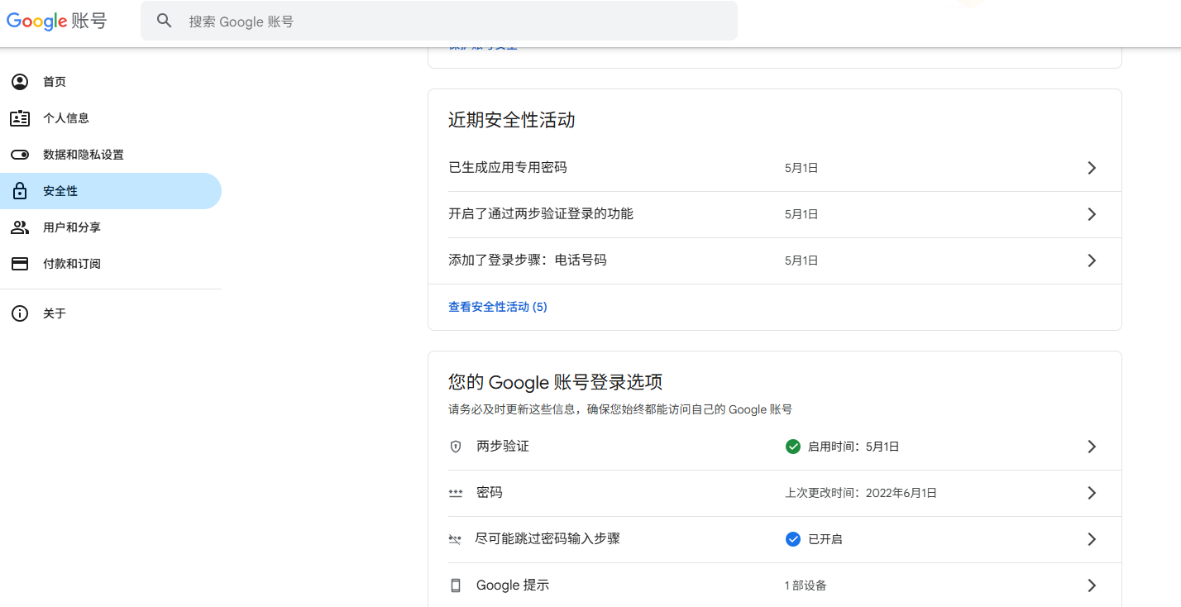Click the 首页 person icon in sidebar

point(20,82)
